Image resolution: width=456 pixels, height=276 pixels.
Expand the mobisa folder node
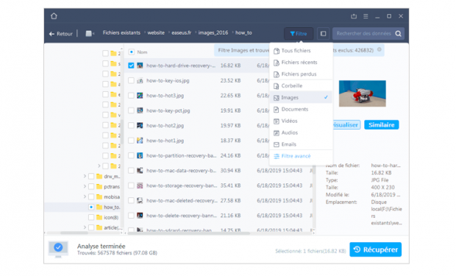85,197
